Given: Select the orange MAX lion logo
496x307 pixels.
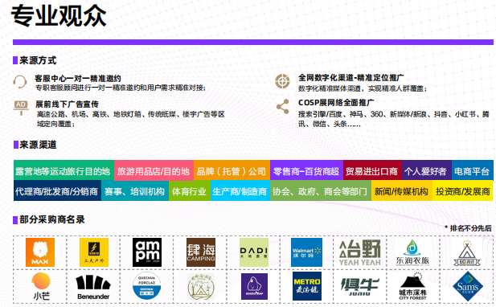Looking at the screenshot, I should tap(40, 252).
